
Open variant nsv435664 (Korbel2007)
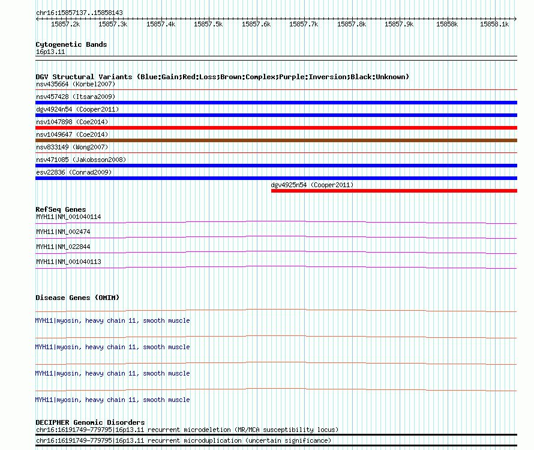pyautogui.click(x=76, y=84)
